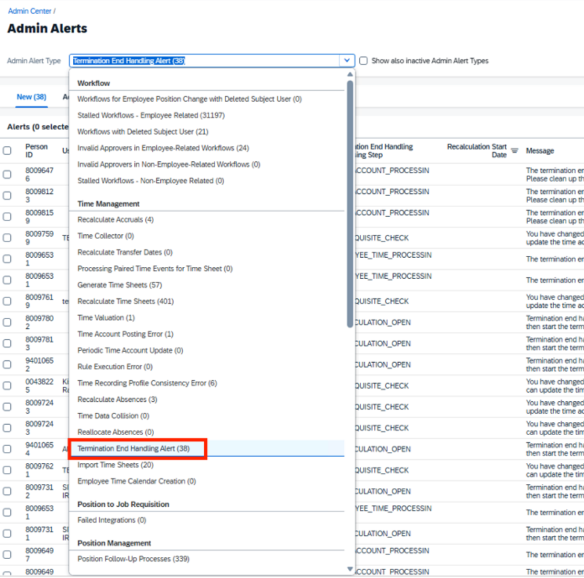Select Periodic Time Account Update (0)
The image size is (584, 578).
click(x=206, y=351)
